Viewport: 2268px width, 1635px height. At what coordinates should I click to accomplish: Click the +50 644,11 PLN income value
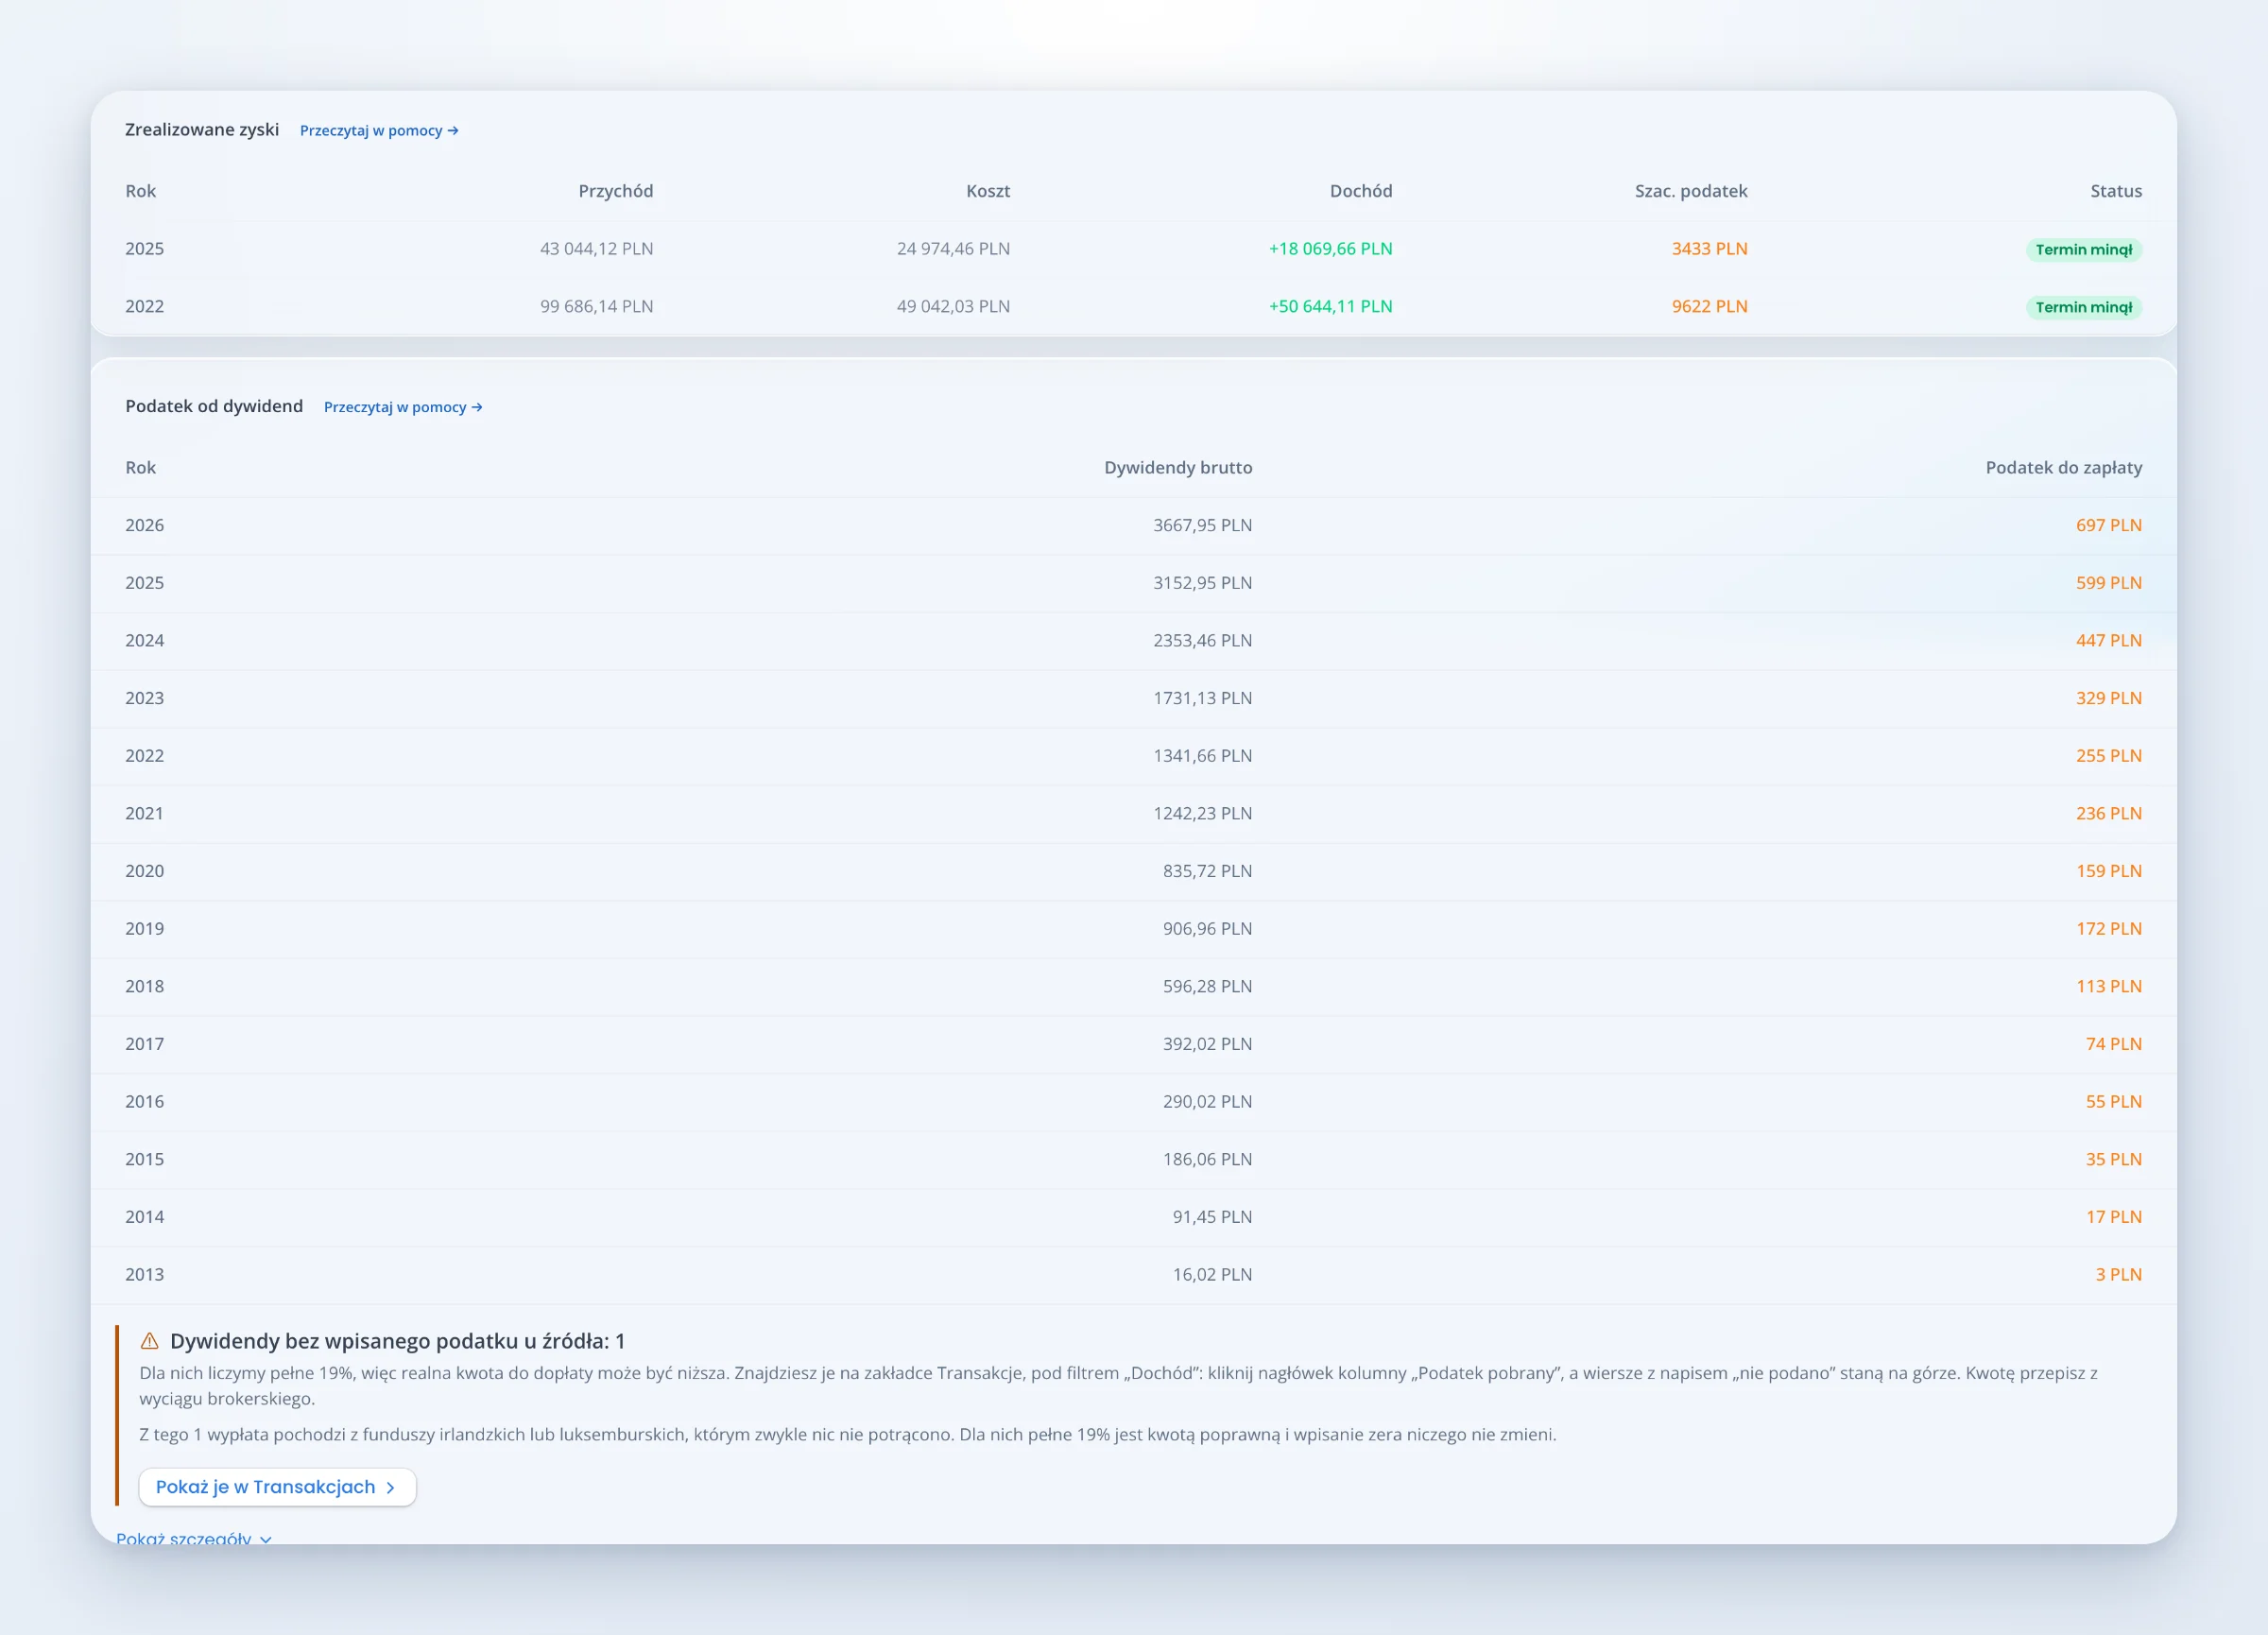click(x=1330, y=307)
